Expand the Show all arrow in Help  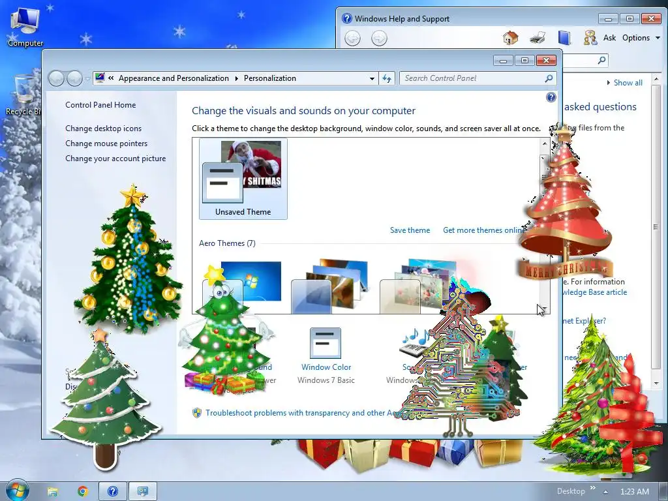tap(609, 83)
